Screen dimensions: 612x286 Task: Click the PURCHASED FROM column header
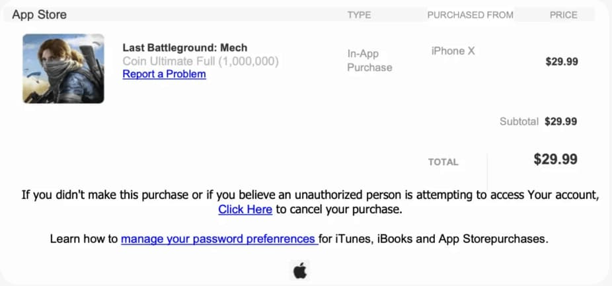(x=471, y=15)
